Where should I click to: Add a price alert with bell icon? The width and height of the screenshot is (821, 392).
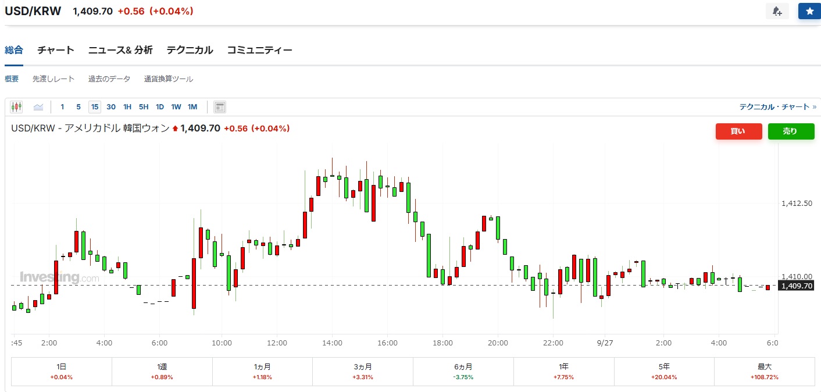pyautogui.click(x=777, y=11)
